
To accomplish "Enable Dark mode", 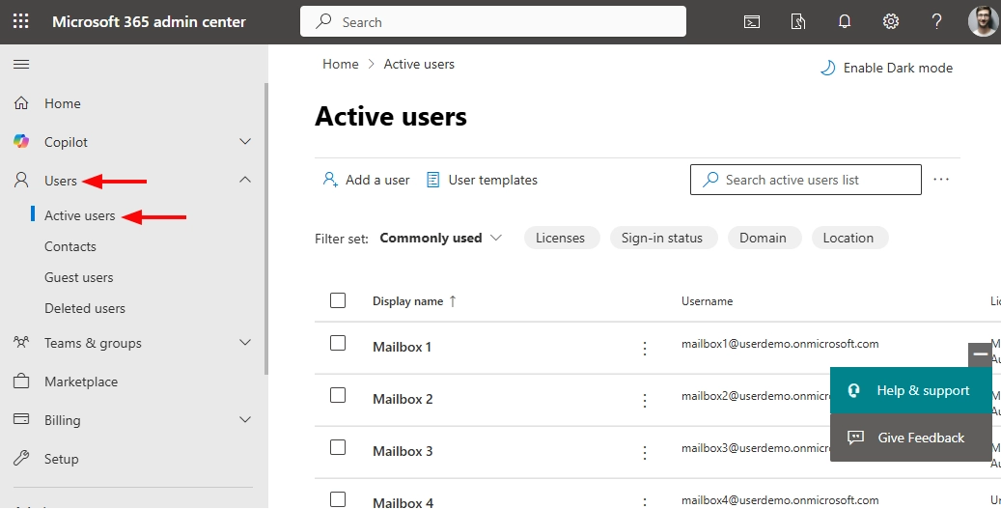I will pos(886,68).
